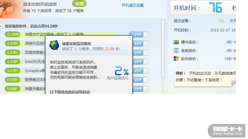248x139 pixels.
Task: Toggle 已启用 switch in the 1.32秒 row
Action: tap(140, 62)
